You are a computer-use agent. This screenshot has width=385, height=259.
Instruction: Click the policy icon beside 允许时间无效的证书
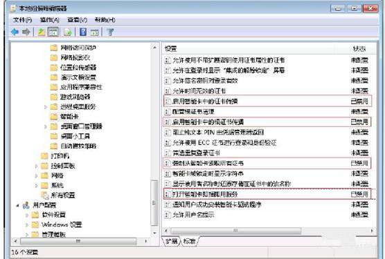point(167,91)
